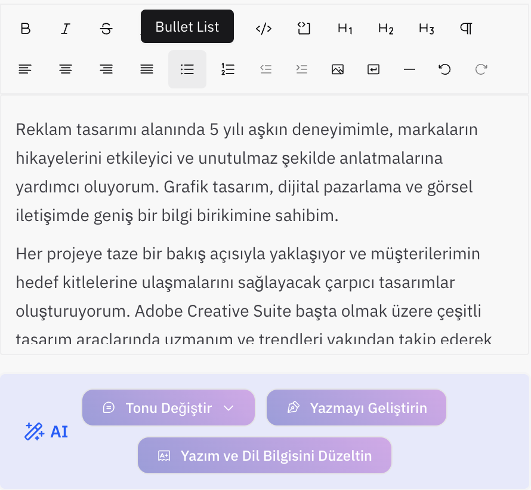The height and width of the screenshot is (490, 531).
Task: Center align the text
Action: pos(66,69)
